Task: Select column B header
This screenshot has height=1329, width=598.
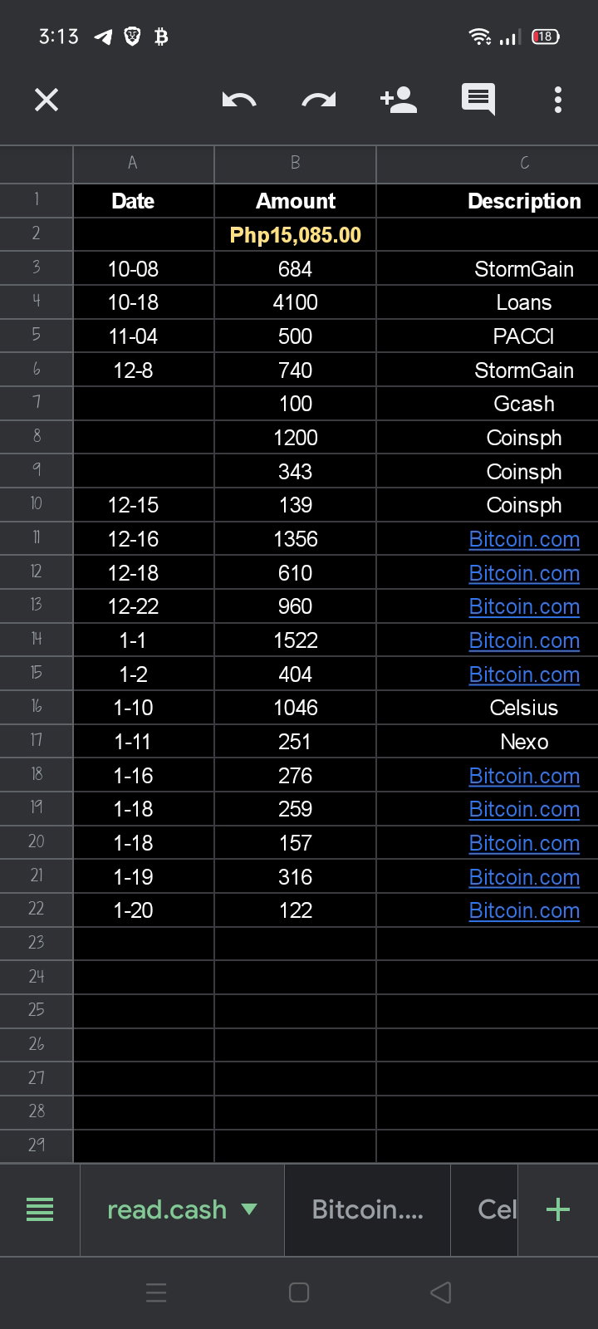Action: (296, 164)
